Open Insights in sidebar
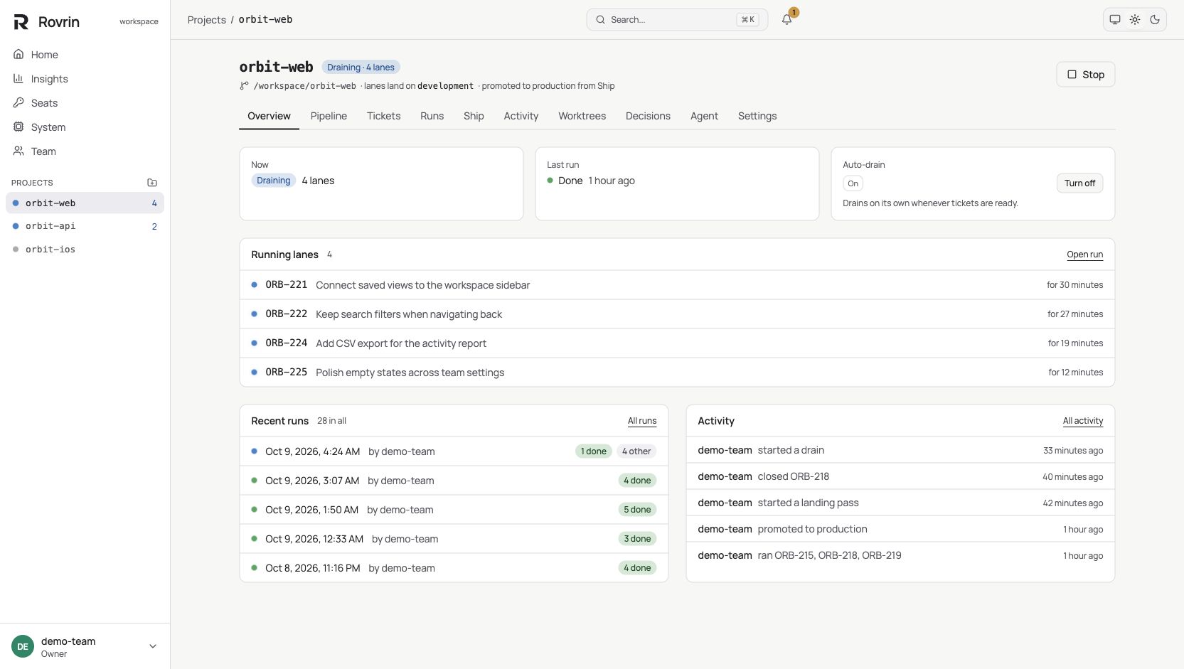 85,79
